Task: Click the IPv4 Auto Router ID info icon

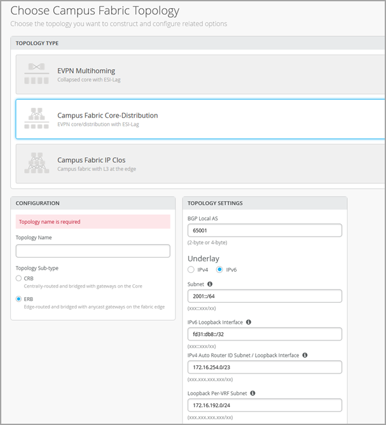Action: 306,355
